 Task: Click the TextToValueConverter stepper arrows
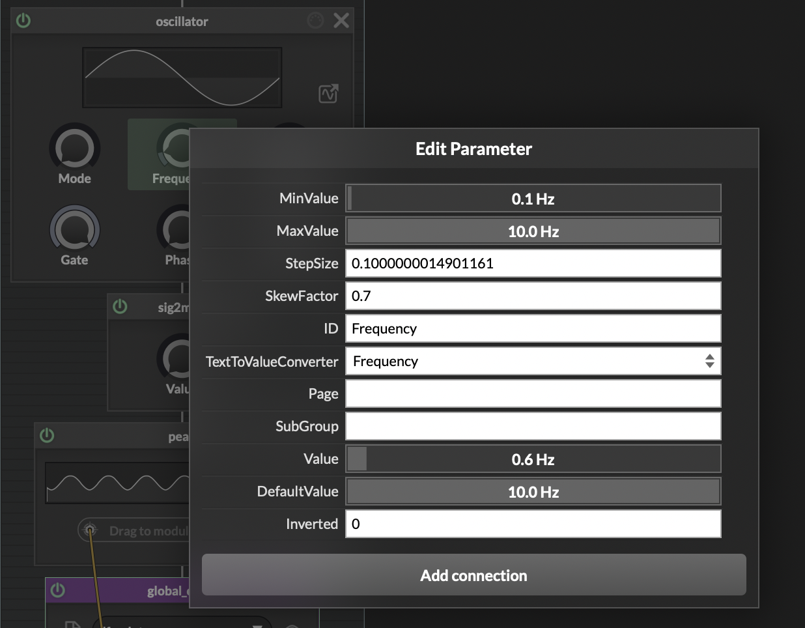pyautogui.click(x=709, y=361)
